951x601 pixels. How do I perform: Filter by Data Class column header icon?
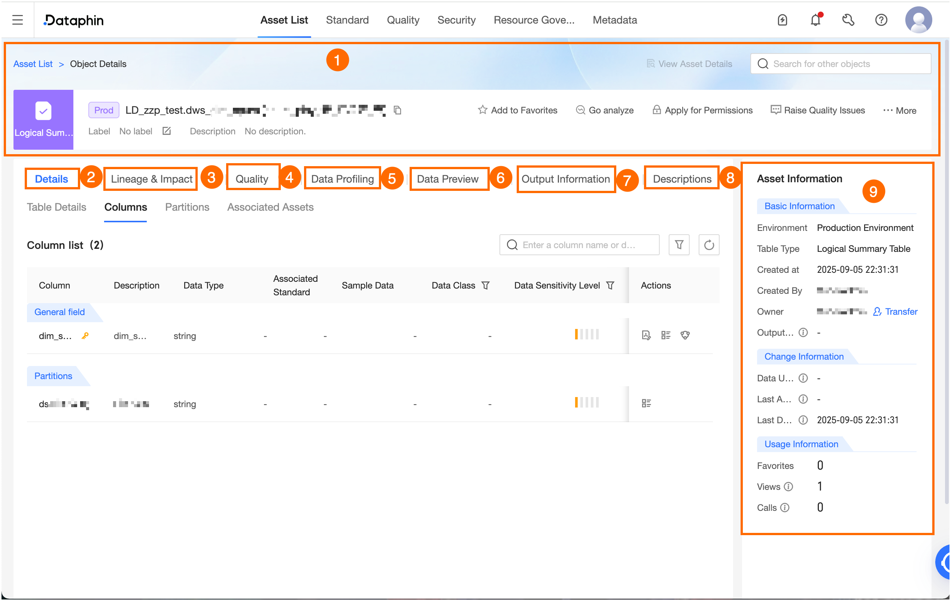[x=486, y=285]
